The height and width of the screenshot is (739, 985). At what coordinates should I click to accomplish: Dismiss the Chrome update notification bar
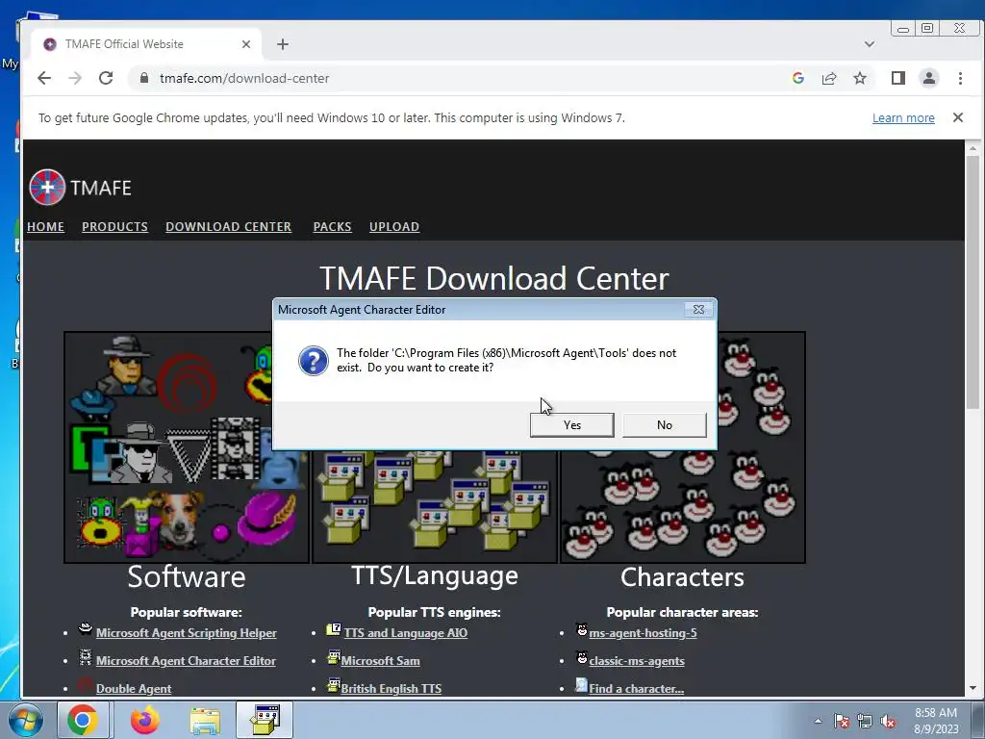(957, 117)
